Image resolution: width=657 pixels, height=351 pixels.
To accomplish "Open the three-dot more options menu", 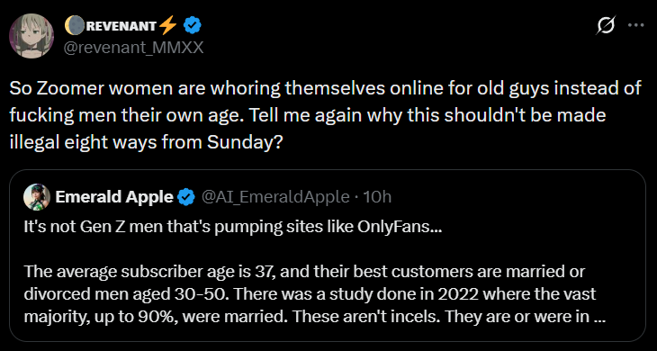I will [x=635, y=25].
